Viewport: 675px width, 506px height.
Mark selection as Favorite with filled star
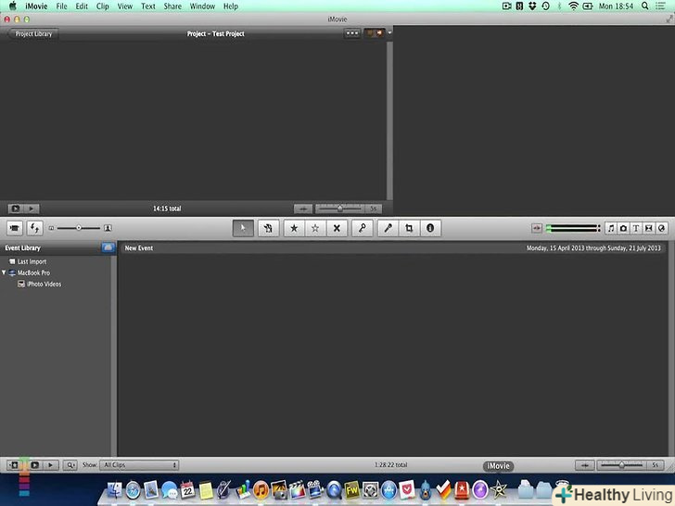click(x=294, y=228)
